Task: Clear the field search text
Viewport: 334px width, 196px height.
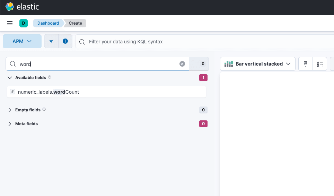Action: 182,64
